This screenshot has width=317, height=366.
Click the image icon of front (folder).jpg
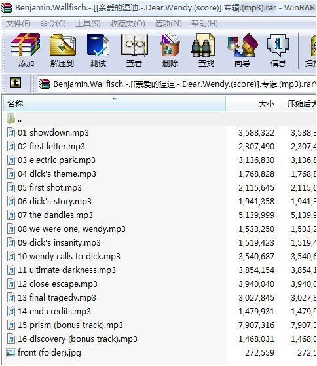click(11, 352)
